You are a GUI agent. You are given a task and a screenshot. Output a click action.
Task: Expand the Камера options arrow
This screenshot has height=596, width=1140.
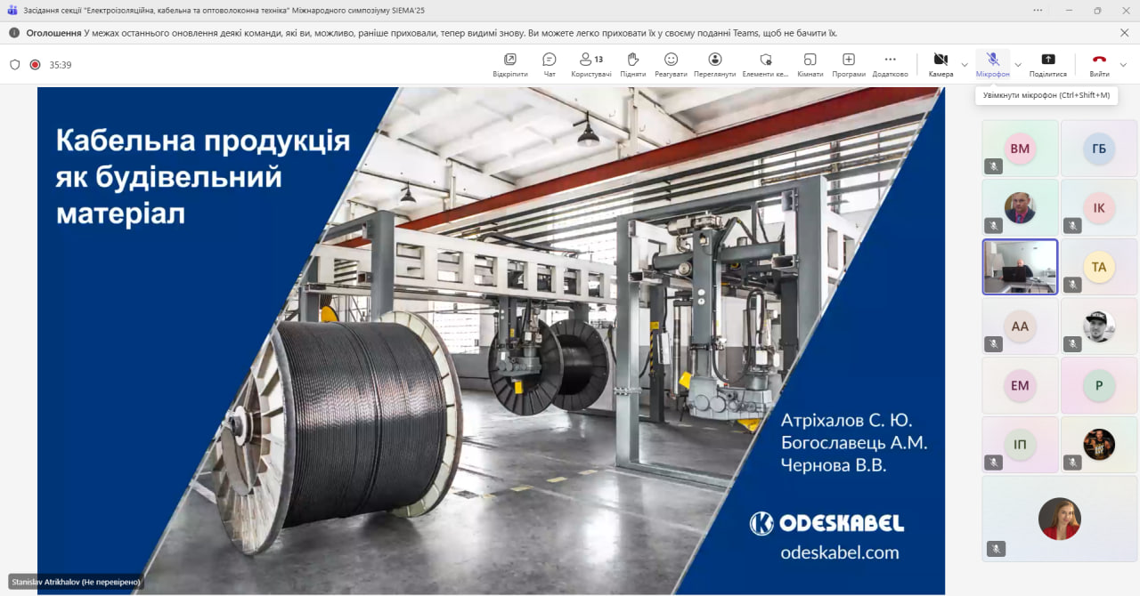965,65
